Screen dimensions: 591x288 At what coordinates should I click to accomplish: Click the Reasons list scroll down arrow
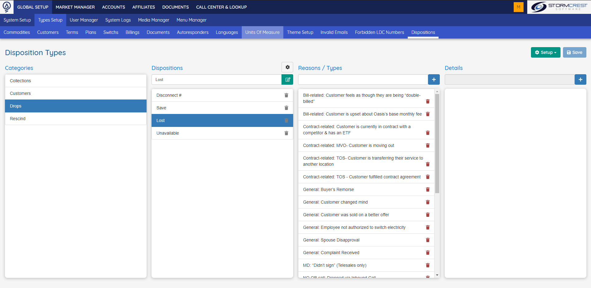[437, 275]
